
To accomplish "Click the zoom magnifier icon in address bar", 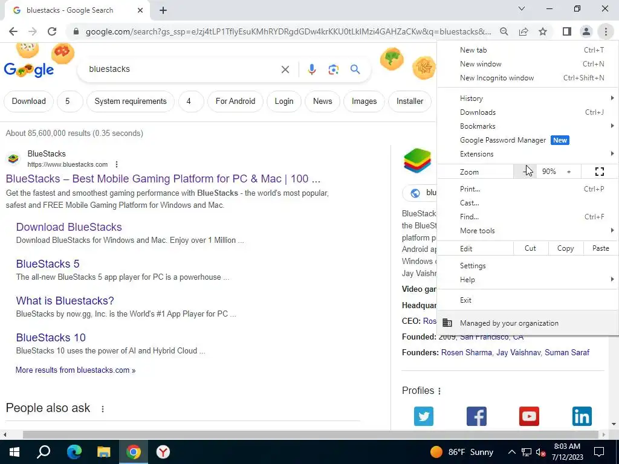I will coord(504,31).
